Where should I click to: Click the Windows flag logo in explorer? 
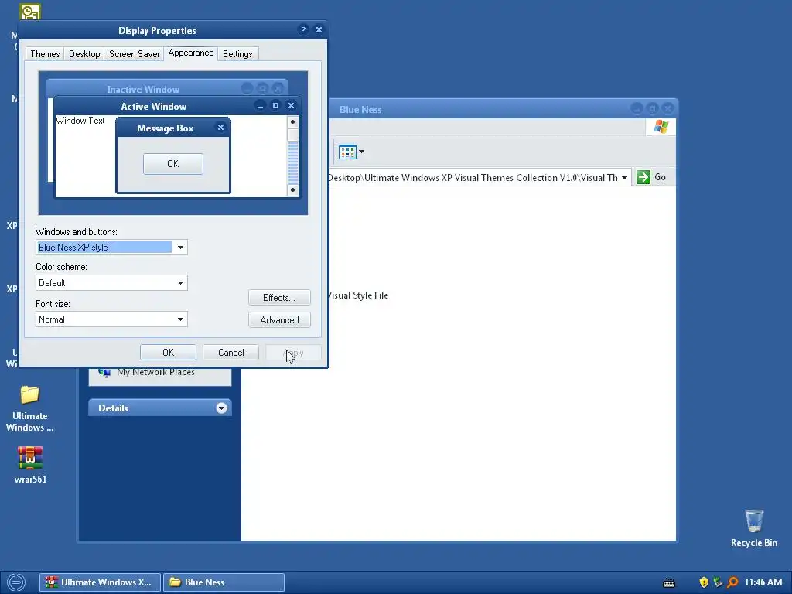[x=661, y=126]
